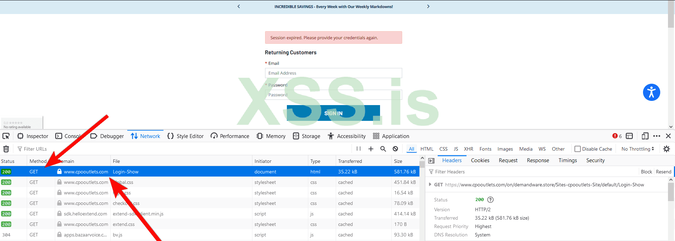Click the SIGN IN button
The width and height of the screenshot is (675, 241).
pos(333,113)
